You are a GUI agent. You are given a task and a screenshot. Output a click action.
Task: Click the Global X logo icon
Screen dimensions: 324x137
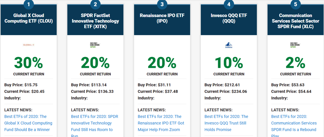(29, 45)
